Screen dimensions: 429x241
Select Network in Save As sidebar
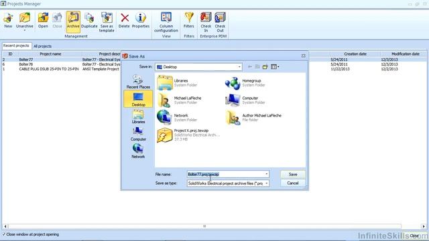[x=138, y=151]
